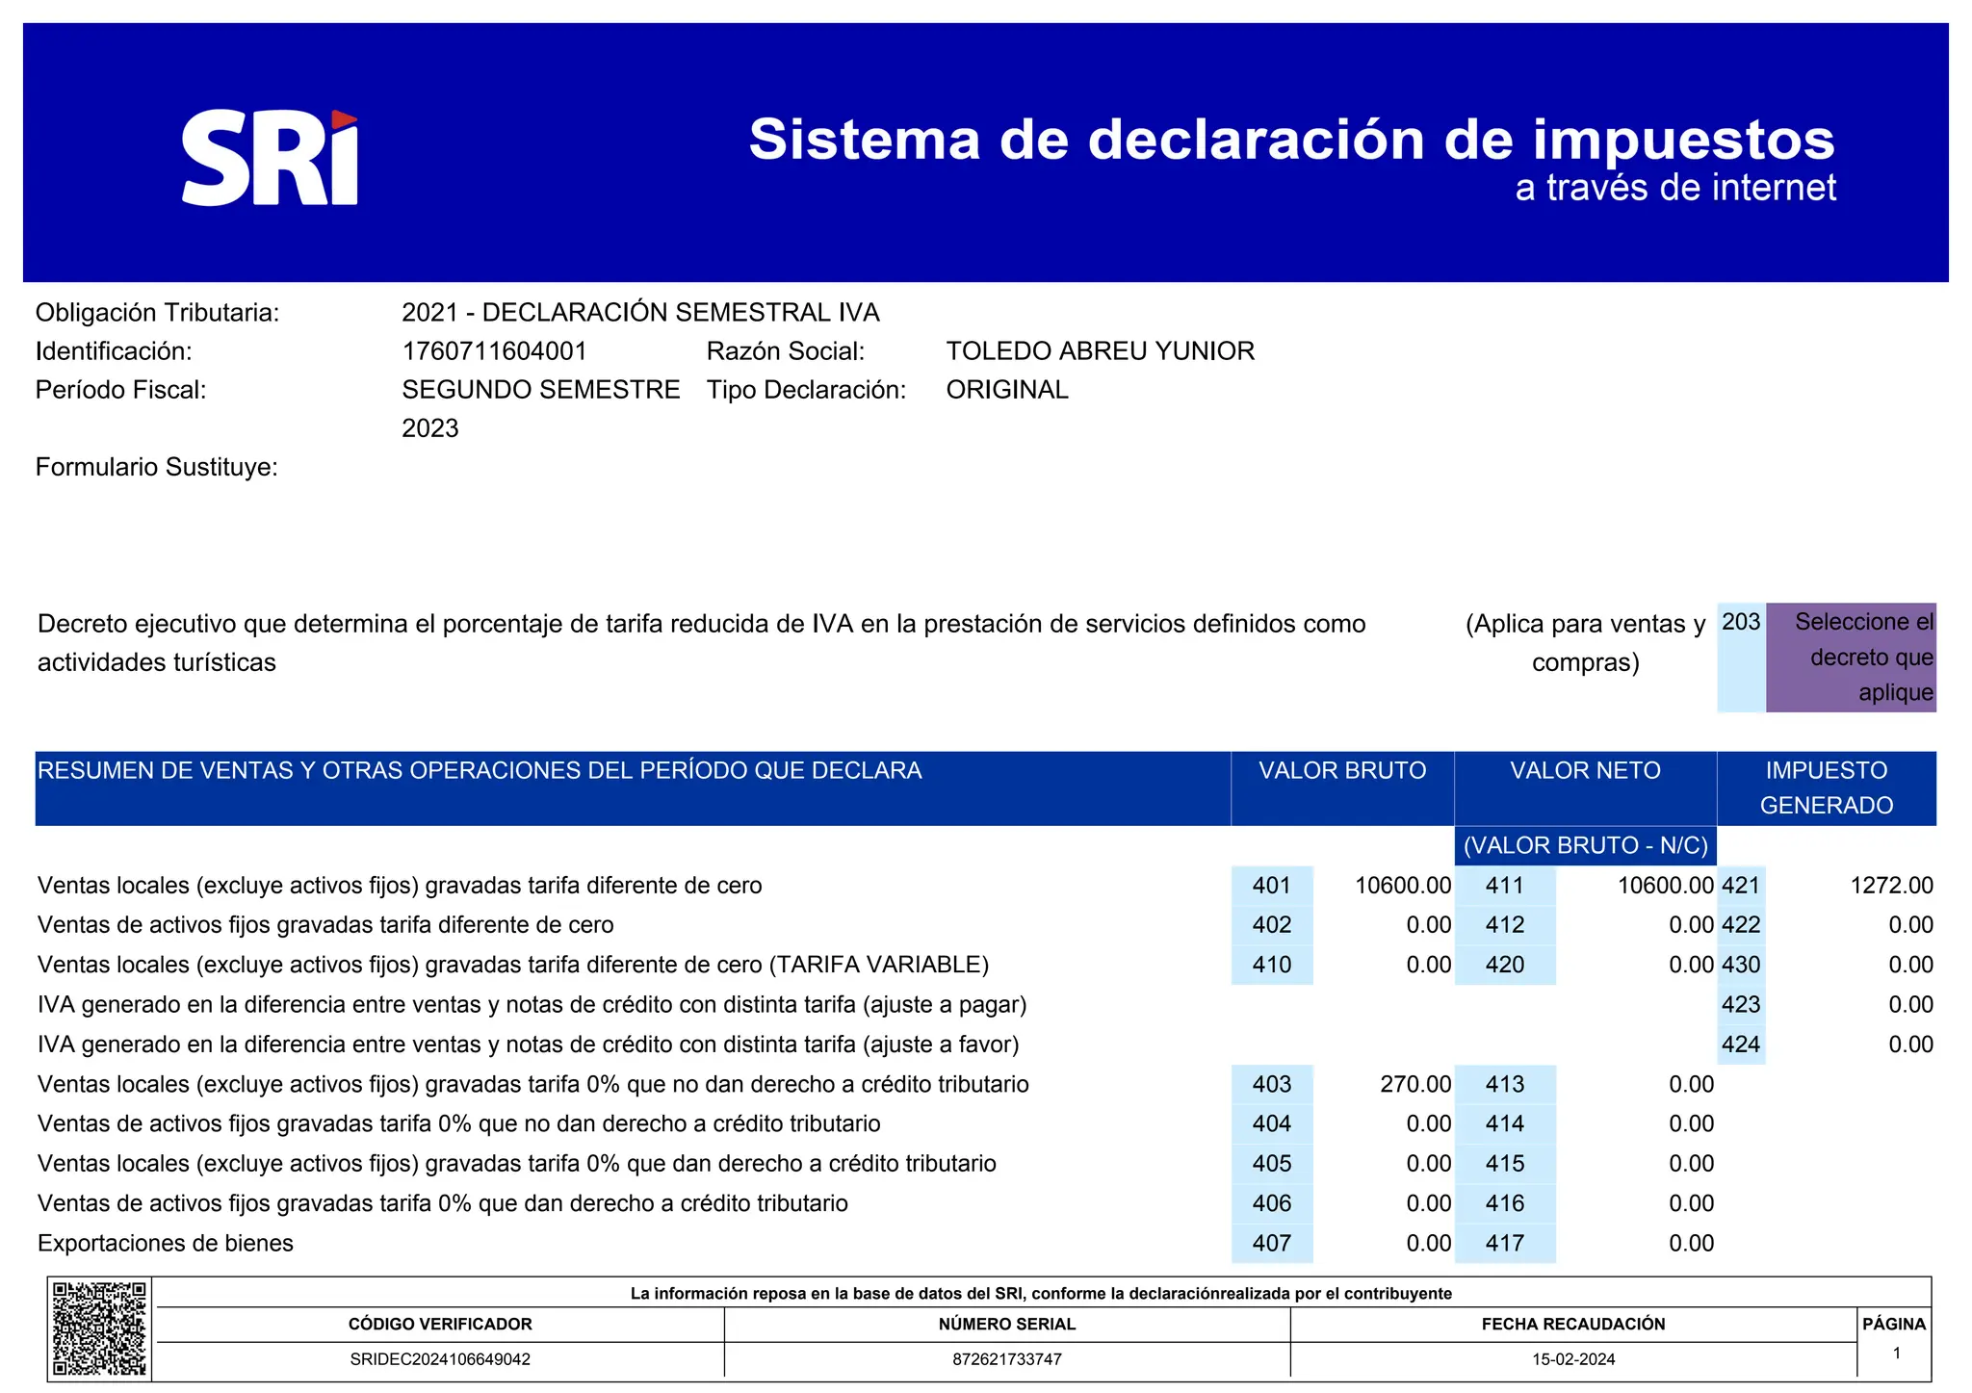Click the 'Sistema de declaración de impuestos' title
Viewport: 1972px width, 1393px height.
pos(1291,140)
